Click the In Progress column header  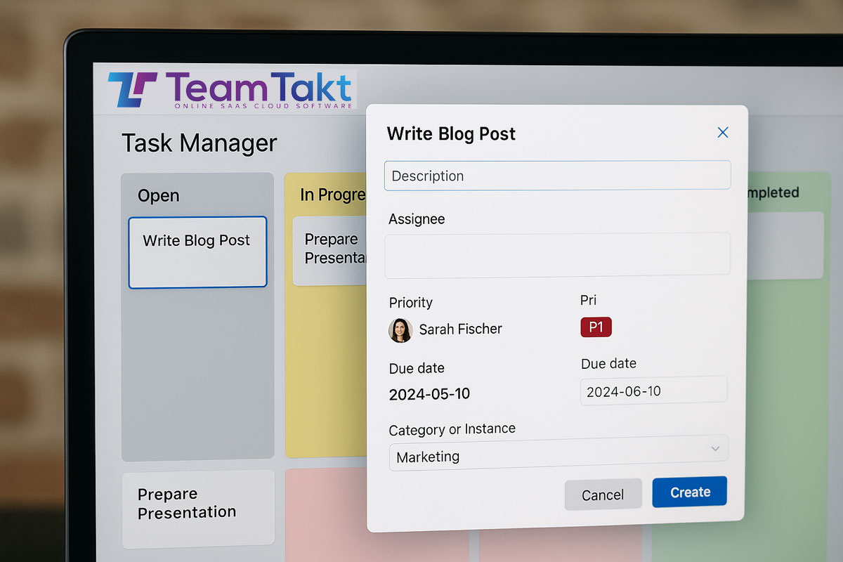pyautogui.click(x=332, y=195)
